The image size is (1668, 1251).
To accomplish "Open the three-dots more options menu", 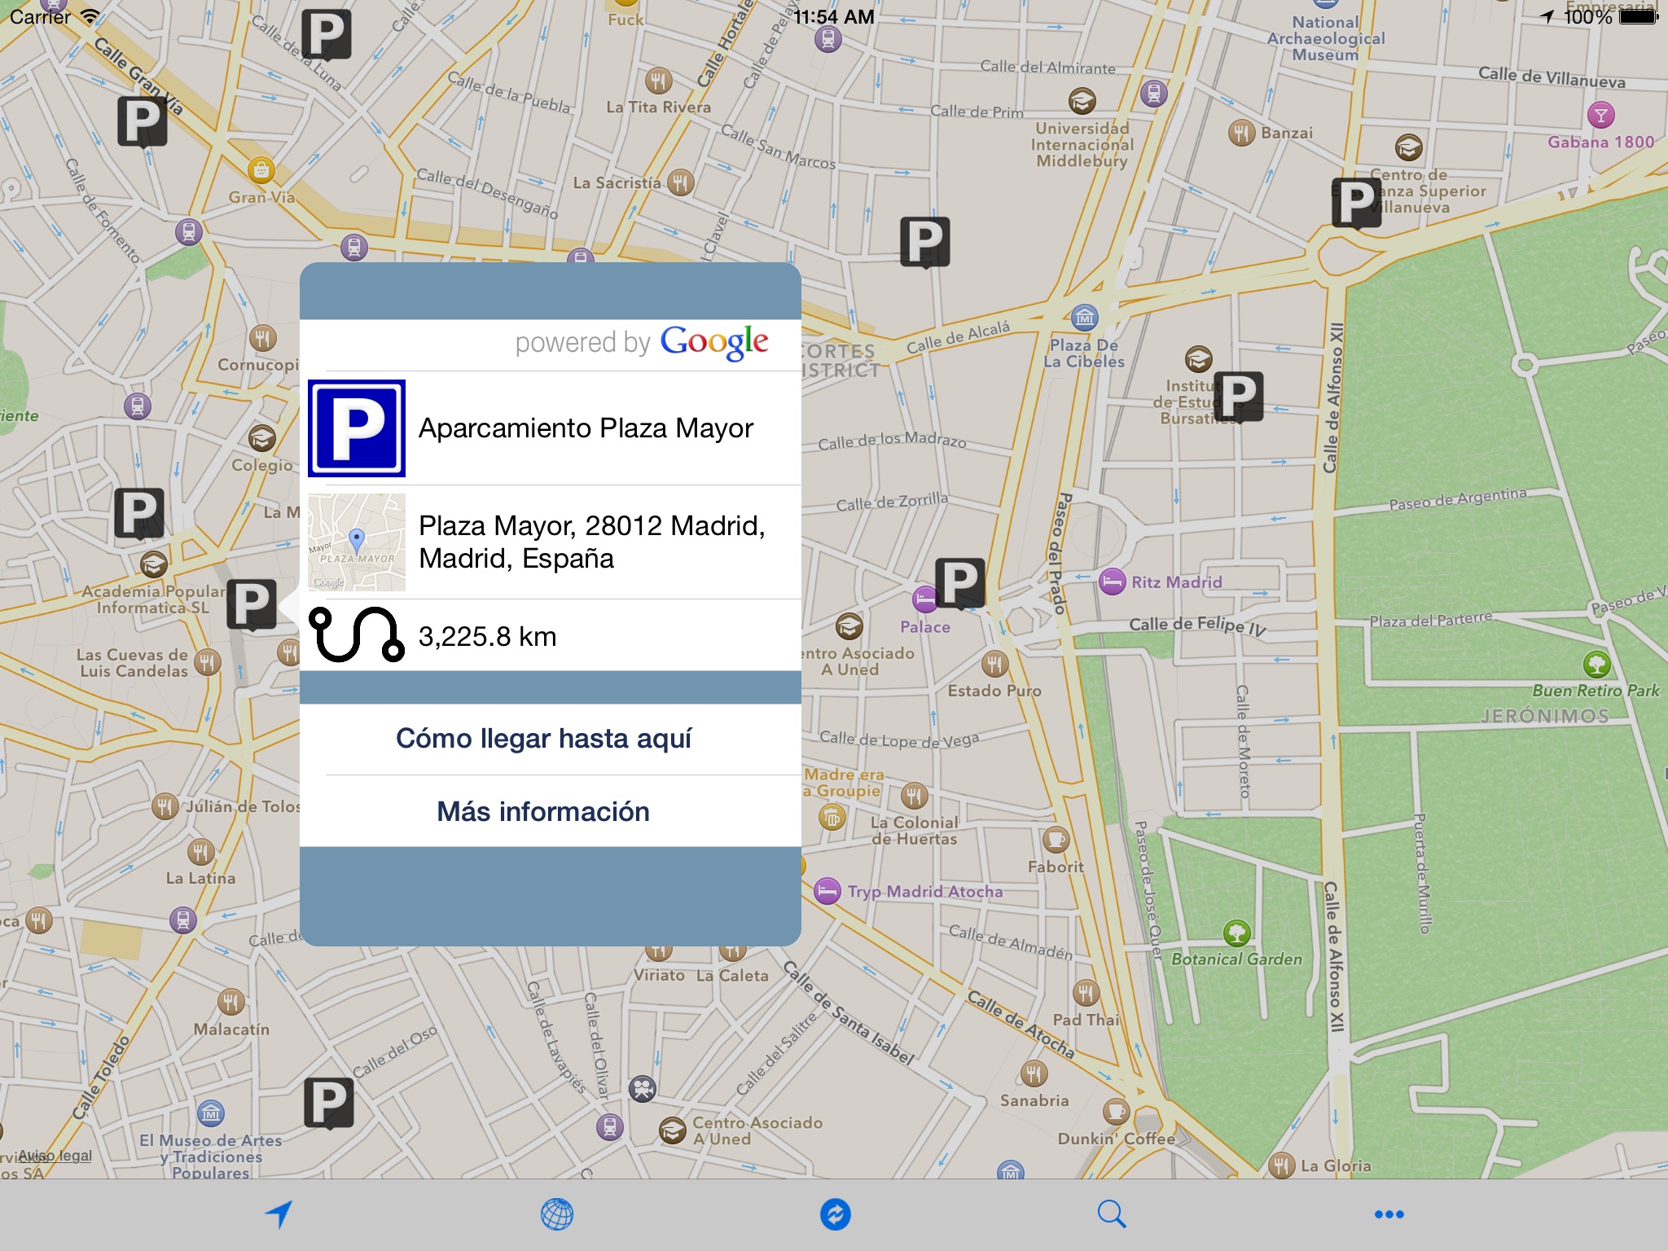I will 1389,1214.
